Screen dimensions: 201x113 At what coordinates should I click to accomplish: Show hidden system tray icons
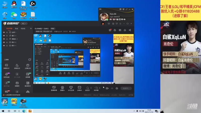(134, 111)
